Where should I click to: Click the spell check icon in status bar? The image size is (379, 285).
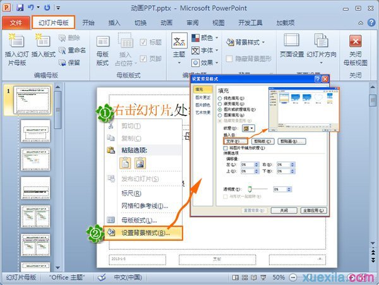(102, 277)
